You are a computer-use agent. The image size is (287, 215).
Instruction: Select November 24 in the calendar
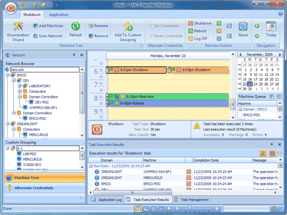point(255,84)
